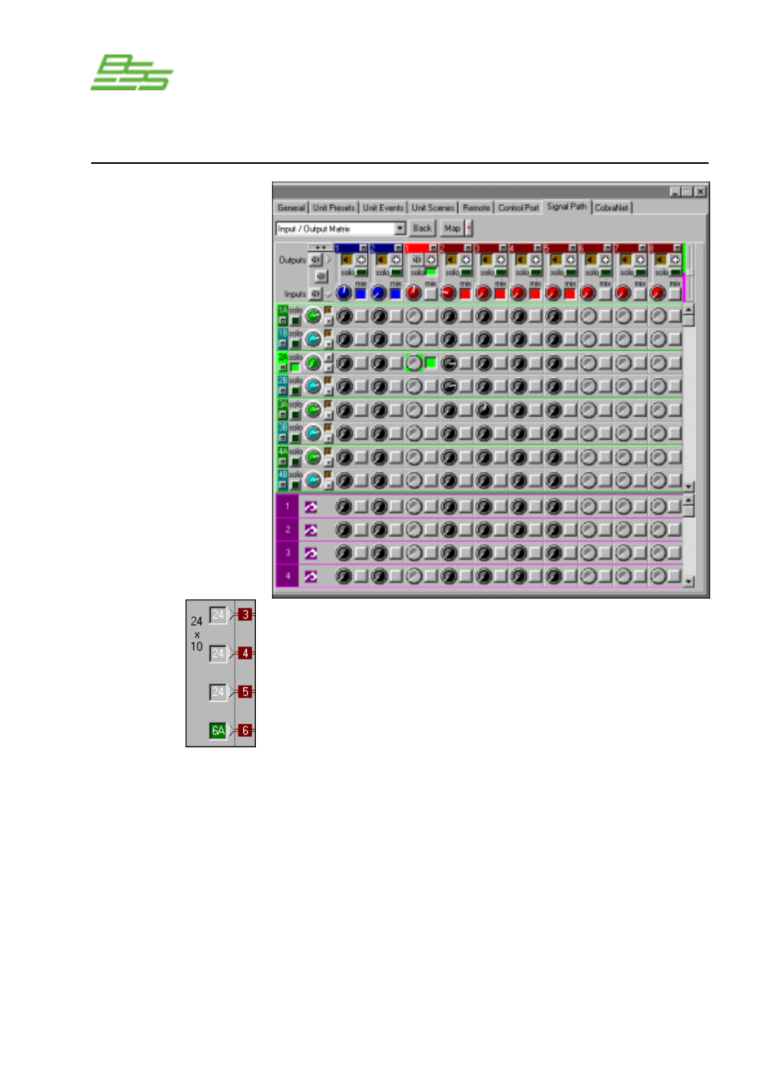This screenshot has height=1079, width=763.
Task: Toggle the bright green crosspoint button on row 2A
Action: (x=431, y=363)
